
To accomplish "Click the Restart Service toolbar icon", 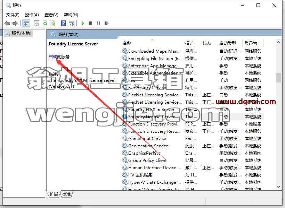I will [106, 23].
